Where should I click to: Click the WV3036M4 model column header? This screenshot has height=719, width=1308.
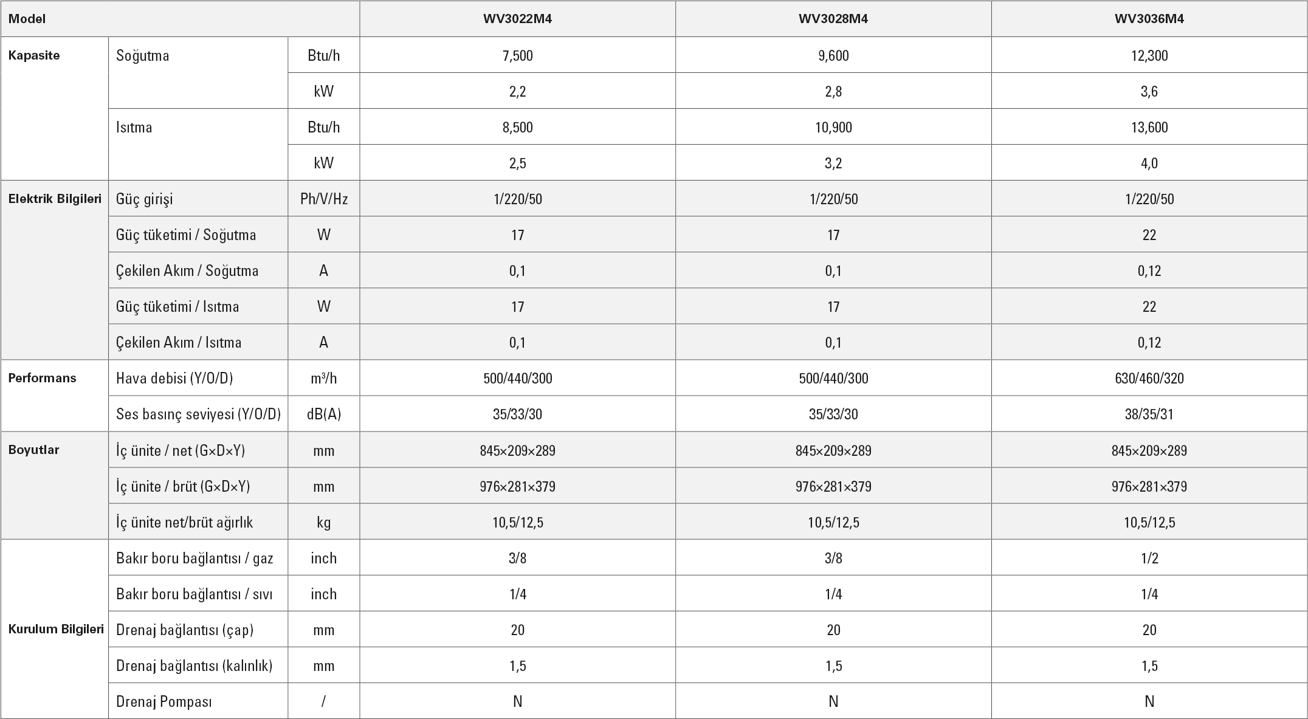[x=1149, y=19]
